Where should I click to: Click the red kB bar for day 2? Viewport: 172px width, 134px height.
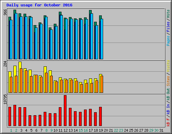click(x=15, y=115)
